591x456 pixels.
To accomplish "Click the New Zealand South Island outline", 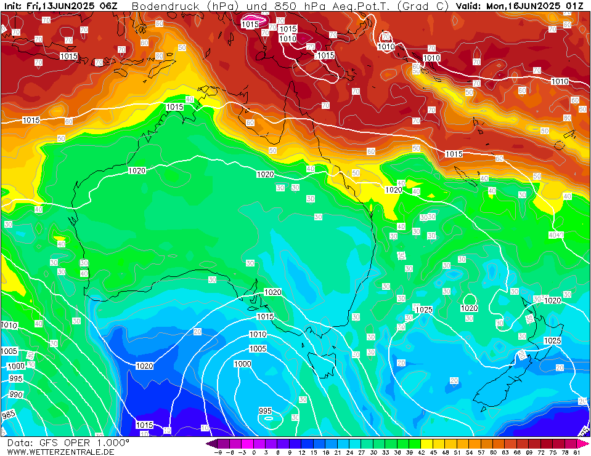I will 502,382.
